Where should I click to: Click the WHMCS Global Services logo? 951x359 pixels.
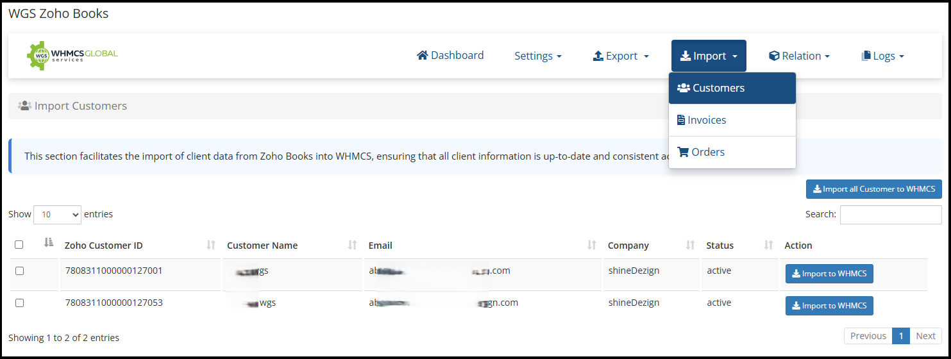click(72, 56)
